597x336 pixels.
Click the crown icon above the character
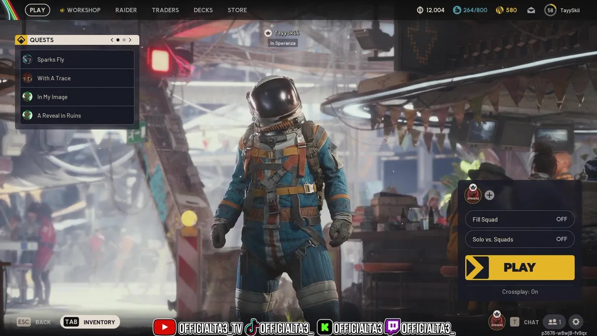point(268,33)
